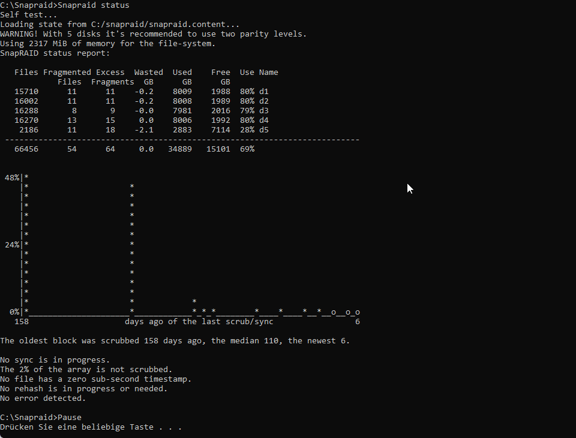Click total files count 66456

(x=26, y=149)
